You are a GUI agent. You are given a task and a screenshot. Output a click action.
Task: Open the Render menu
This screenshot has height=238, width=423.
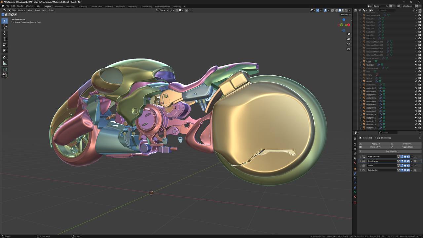(x=20, y=6)
